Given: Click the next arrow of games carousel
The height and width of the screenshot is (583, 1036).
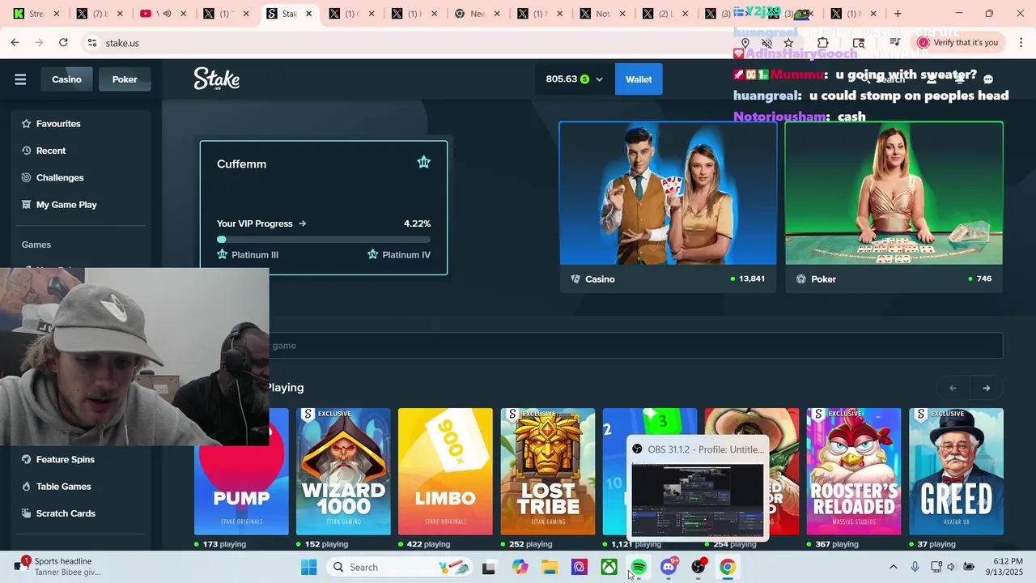Looking at the screenshot, I should (986, 388).
